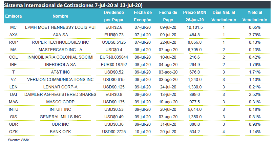Click ROPER TECHNOLOGIES INC row name
This screenshot has height=144, width=276.
[x=60, y=42]
